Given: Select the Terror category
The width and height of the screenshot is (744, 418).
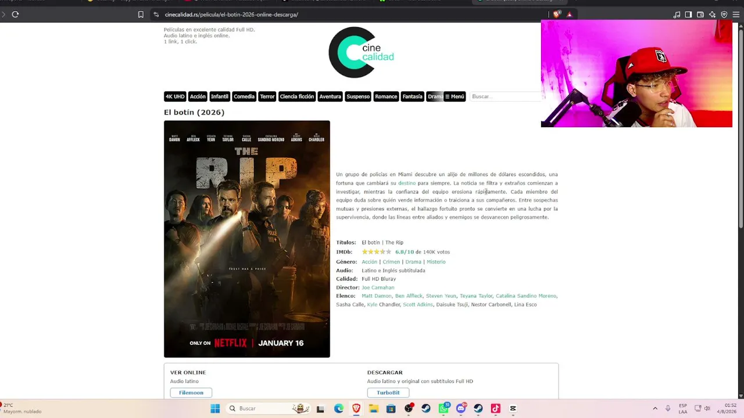Looking at the screenshot, I should point(267,96).
